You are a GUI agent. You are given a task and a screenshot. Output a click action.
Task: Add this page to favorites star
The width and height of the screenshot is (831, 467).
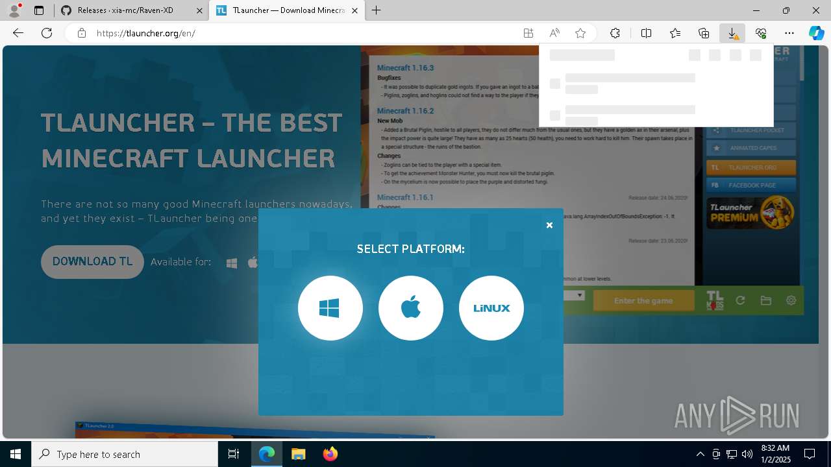tap(580, 33)
